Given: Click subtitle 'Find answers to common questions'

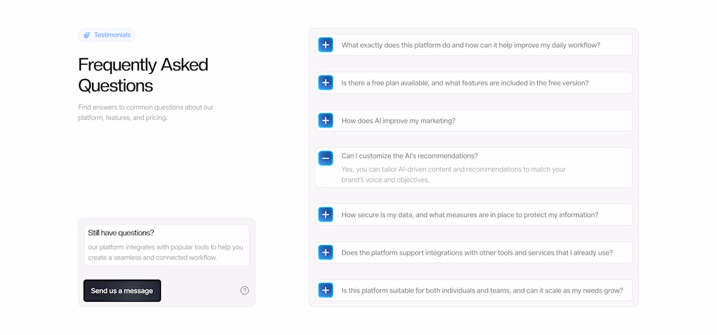Looking at the screenshot, I should [x=146, y=113].
